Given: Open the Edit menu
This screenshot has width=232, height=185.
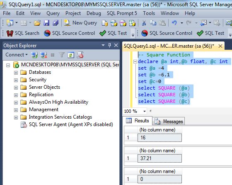Looking at the screenshot, I should click(20, 13).
